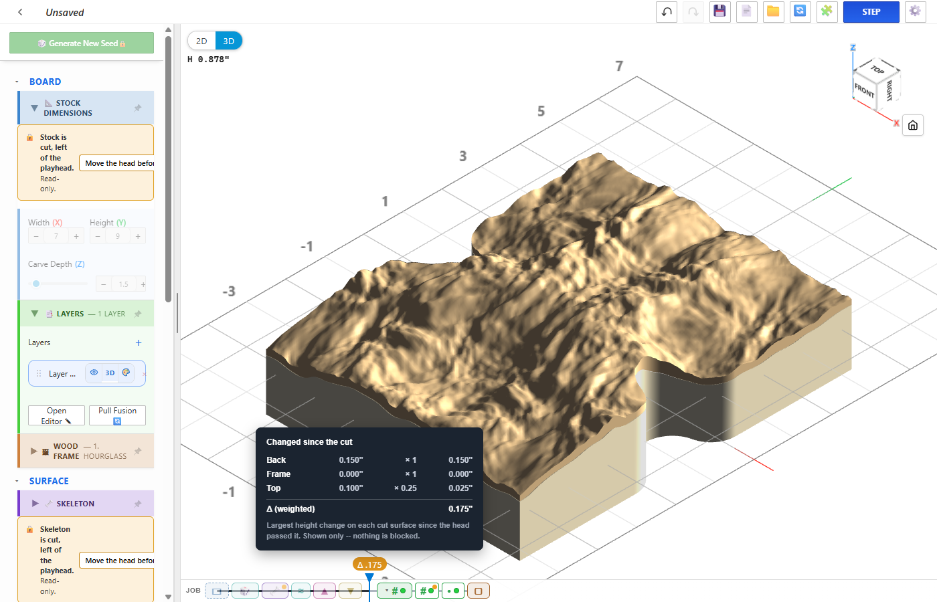Click the orange Δ .175 playhead marker
937x602 pixels.
click(x=369, y=565)
